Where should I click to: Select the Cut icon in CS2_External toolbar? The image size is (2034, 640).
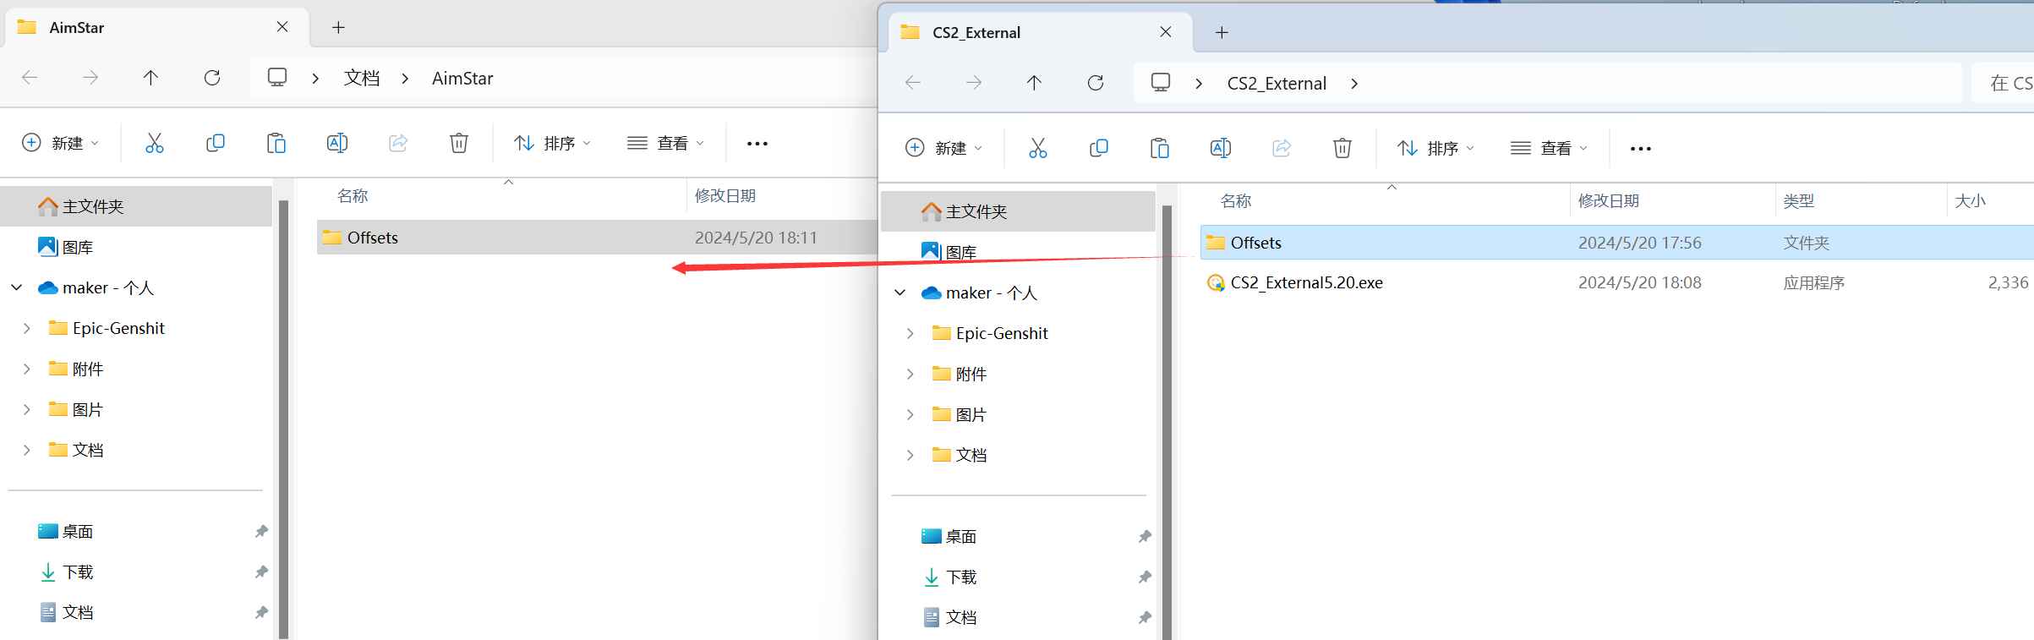pyautogui.click(x=1038, y=147)
